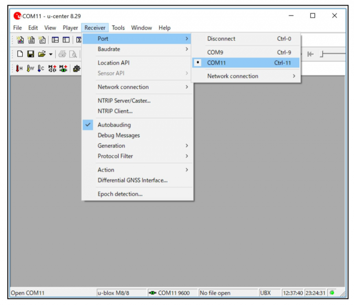The image size is (354, 305).
Task: Expand the Protocol Filter submenu
Action: coord(138,156)
